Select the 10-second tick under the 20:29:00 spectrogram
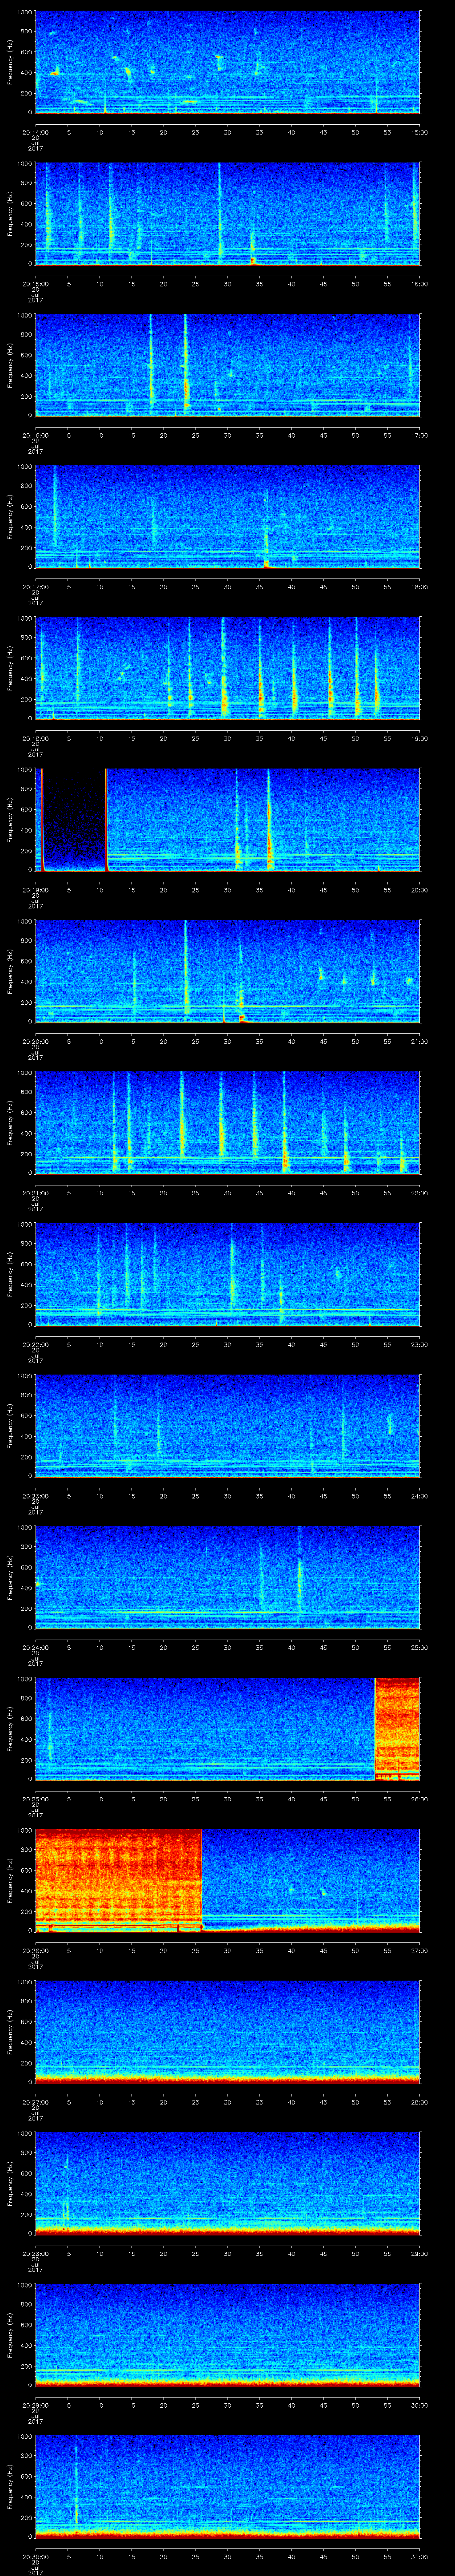Viewport: 455px width, 2576px height. 100,2400
